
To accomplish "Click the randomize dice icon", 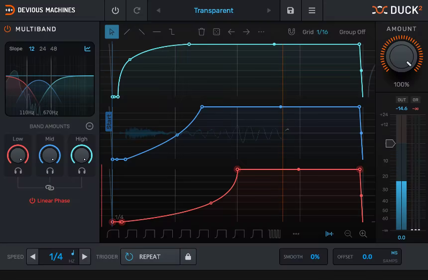I will coord(217,32).
